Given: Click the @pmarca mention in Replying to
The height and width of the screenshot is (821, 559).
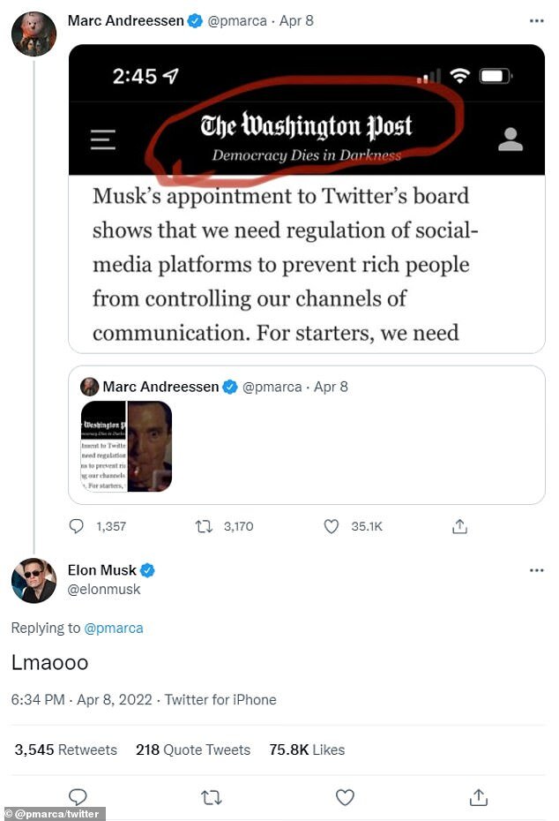Looking at the screenshot, I should (114, 629).
